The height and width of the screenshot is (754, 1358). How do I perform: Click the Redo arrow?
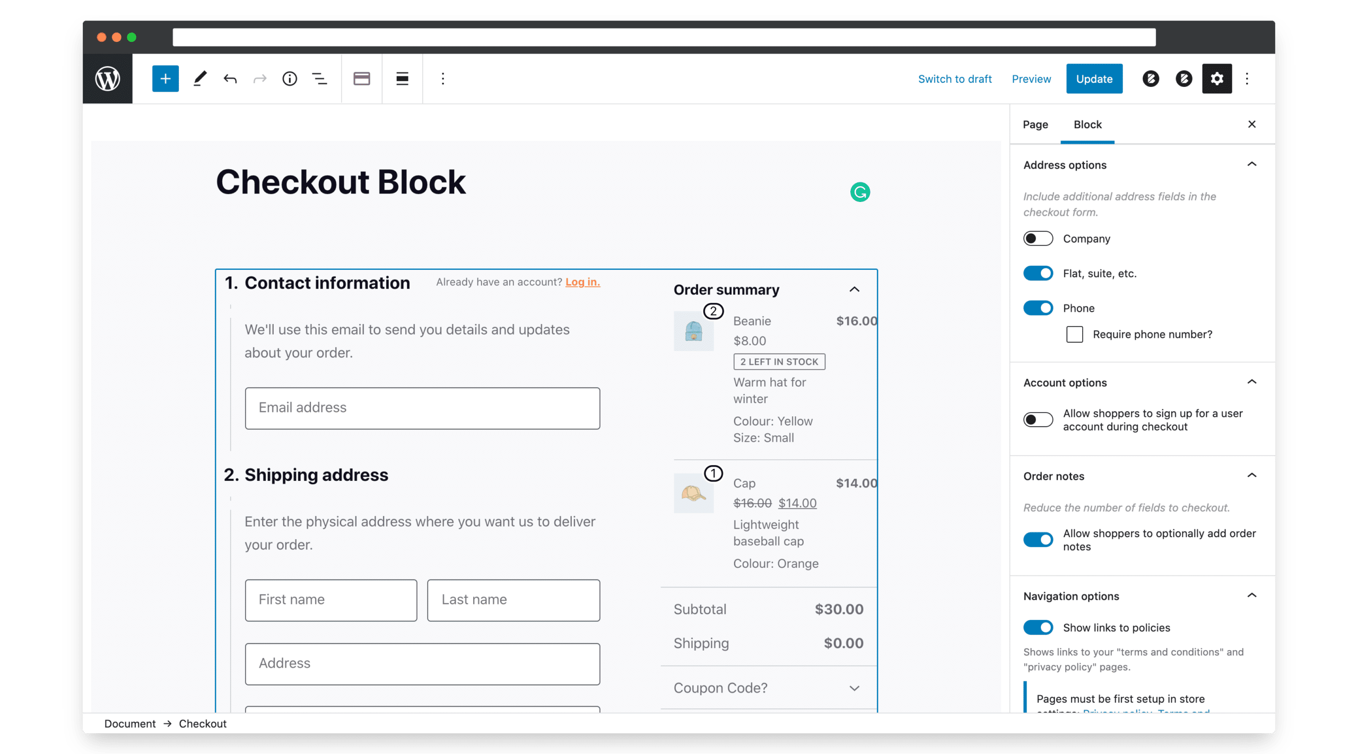tap(260, 78)
